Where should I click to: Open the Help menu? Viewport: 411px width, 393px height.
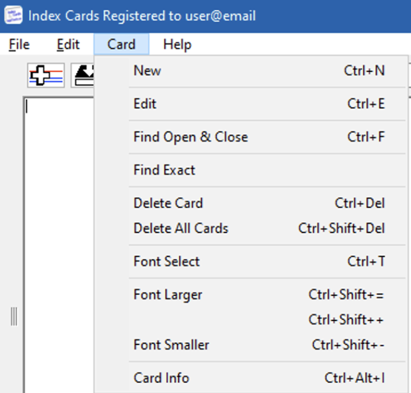[x=177, y=44]
